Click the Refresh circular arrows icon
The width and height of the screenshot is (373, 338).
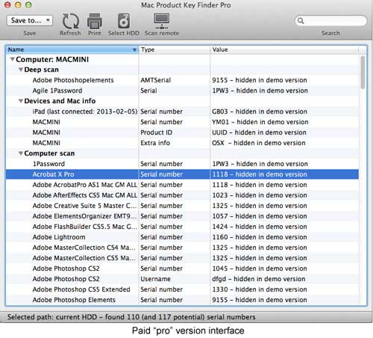(x=70, y=21)
